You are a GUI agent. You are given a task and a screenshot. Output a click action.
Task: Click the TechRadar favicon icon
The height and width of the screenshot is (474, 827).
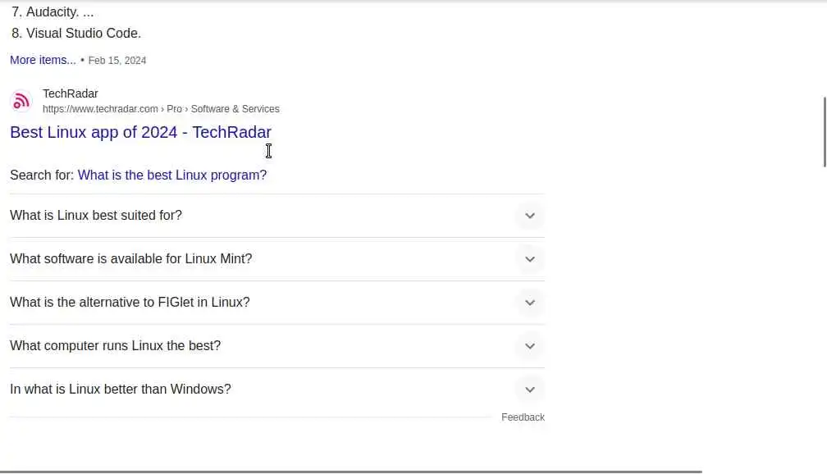[21, 101]
